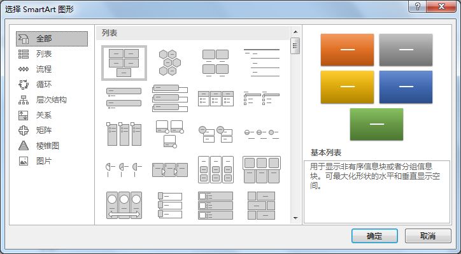
Task: Select the lined list layout icon
Action: 261,63
